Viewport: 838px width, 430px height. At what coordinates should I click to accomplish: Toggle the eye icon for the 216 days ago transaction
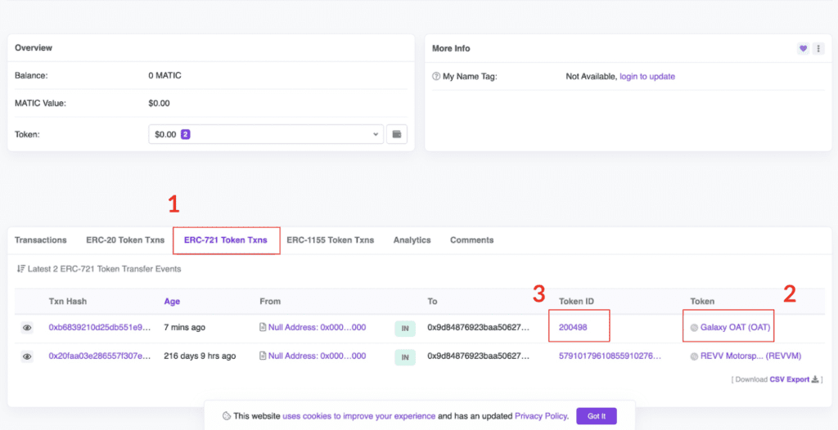pyautogui.click(x=27, y=356)
